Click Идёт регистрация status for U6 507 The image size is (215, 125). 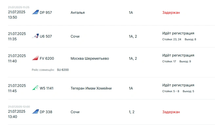click(178, 33)
